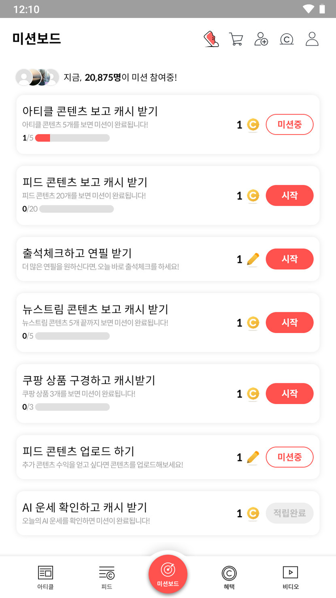
Task: Open the cash coin icon in header
Action: 287,39
